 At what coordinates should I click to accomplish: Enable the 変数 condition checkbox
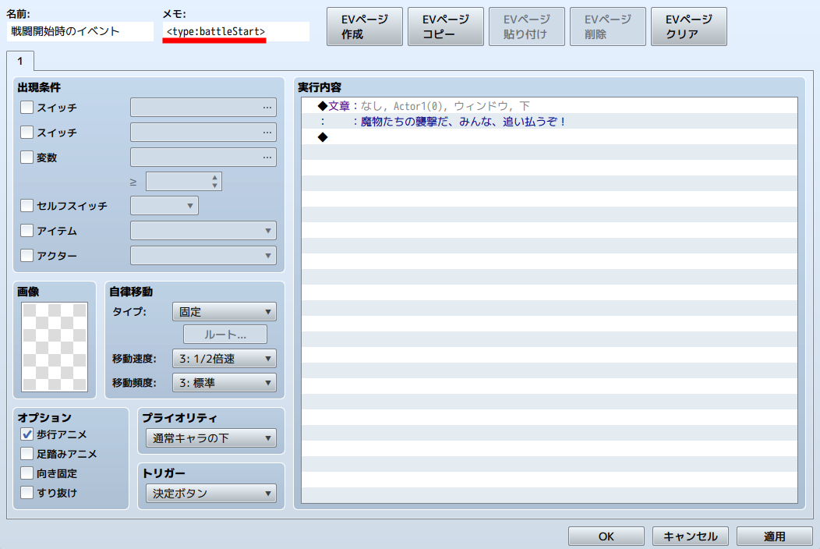pyautogui.click(x=27, y=157)
